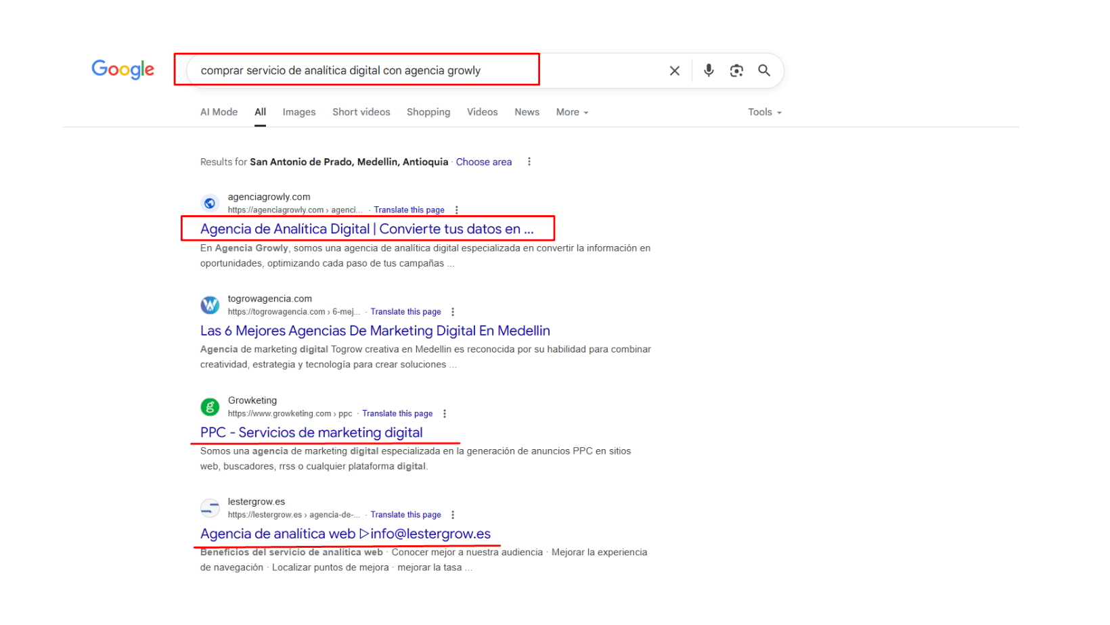Viewport: 1110px width, 625px height.
Task: Translate the lestergrow.es page
Action: point(405,515)
